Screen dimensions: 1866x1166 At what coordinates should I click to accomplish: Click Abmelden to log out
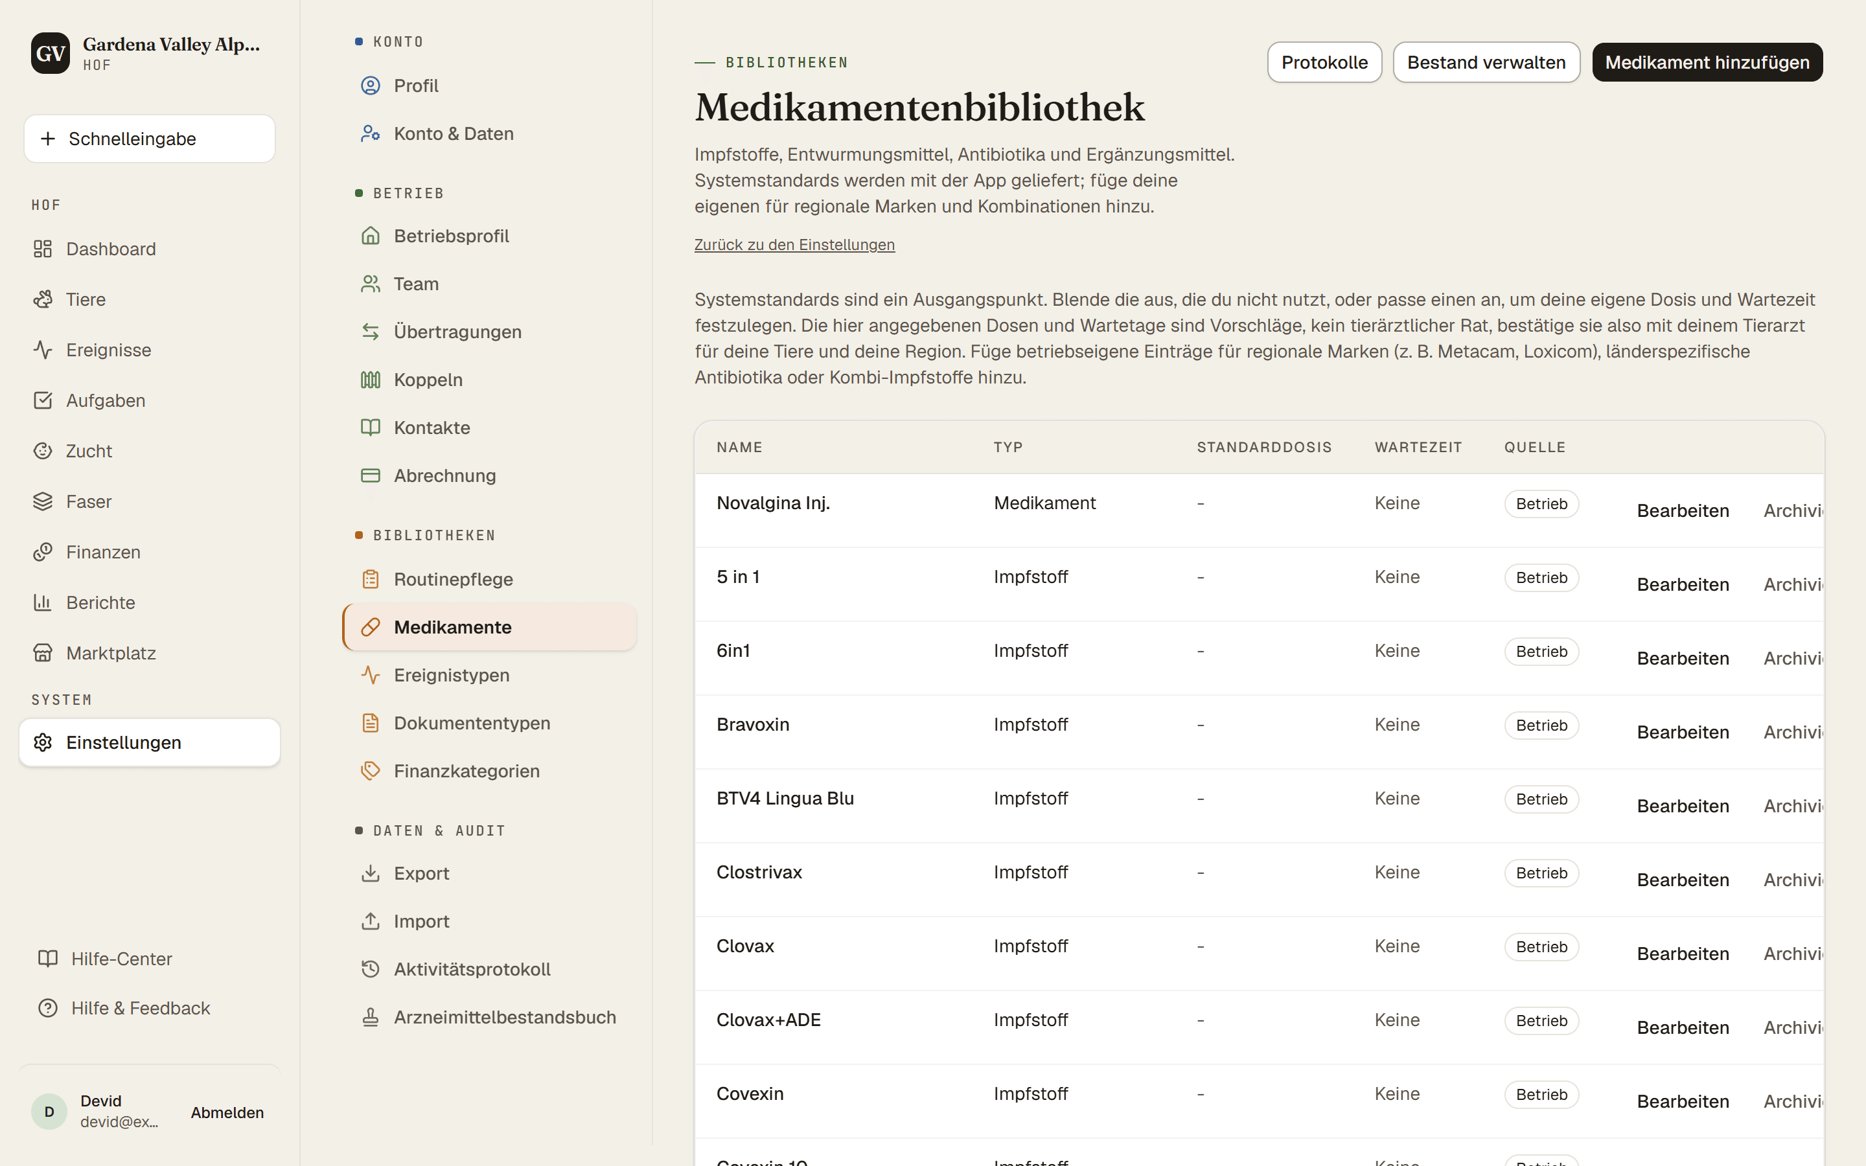coord(227,1112)
